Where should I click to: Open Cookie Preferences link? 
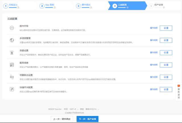tap(75, 113)
